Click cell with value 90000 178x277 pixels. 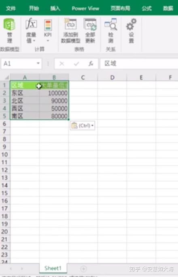(x=54, y=101)
